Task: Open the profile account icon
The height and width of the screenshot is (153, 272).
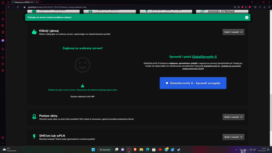Action: point(260,7)
